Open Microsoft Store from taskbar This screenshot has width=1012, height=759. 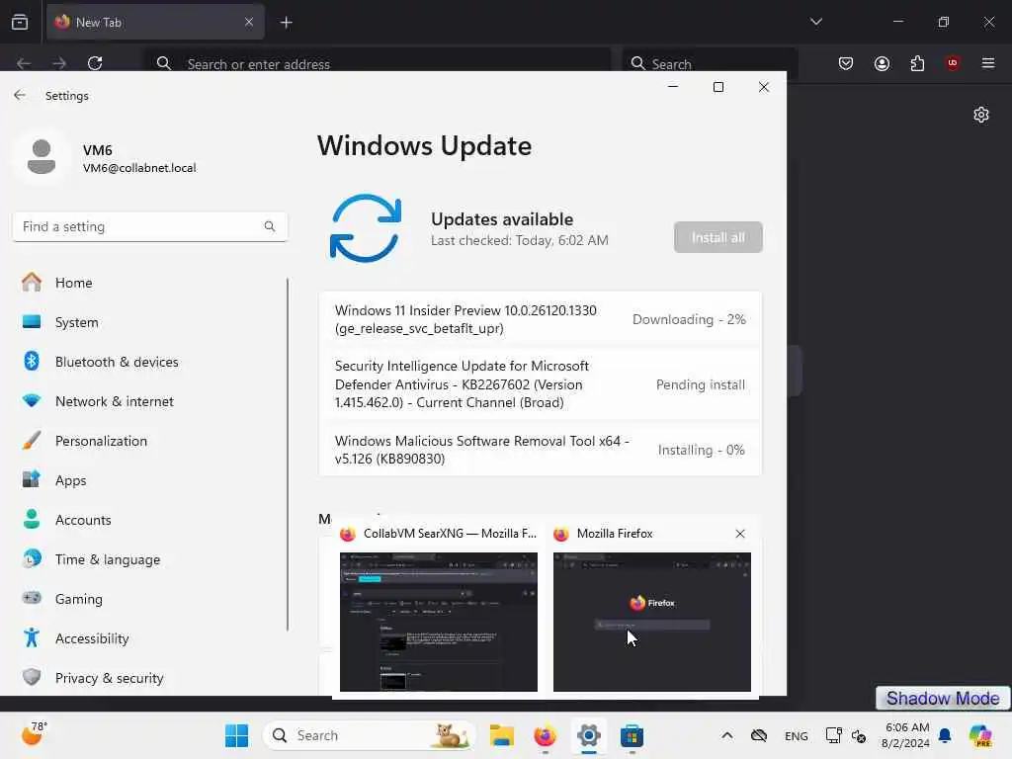(632, 735)
